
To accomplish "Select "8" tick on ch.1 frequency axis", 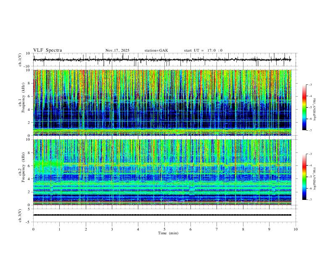I will point(29,83).
